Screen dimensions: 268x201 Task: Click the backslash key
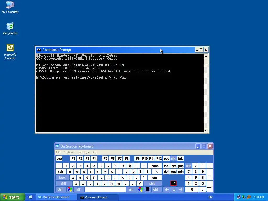pyautogui.click(x=156, y=172)
